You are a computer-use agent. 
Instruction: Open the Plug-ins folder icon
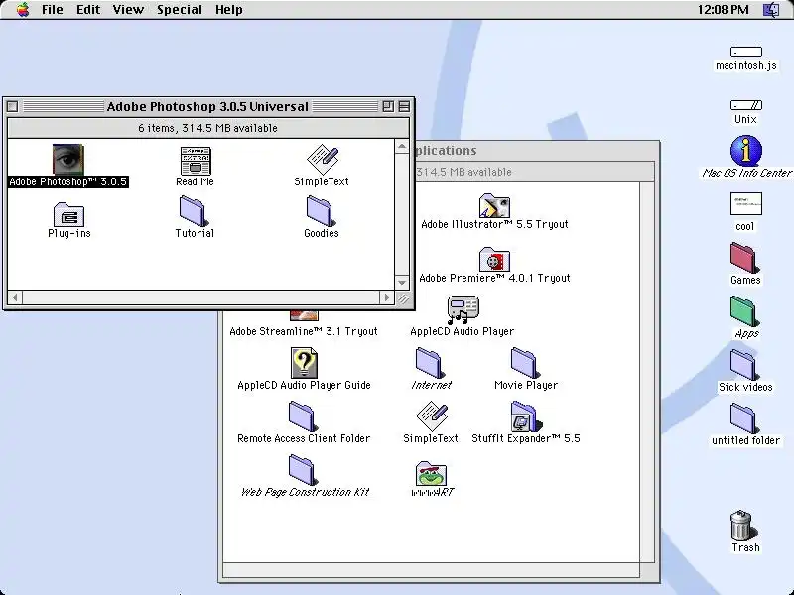[68, 214]
